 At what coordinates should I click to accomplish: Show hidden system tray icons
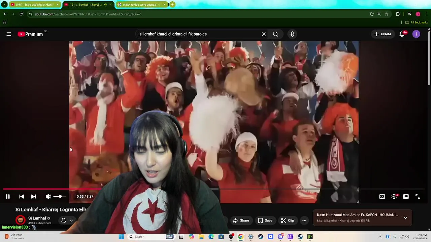coord(380,237)
